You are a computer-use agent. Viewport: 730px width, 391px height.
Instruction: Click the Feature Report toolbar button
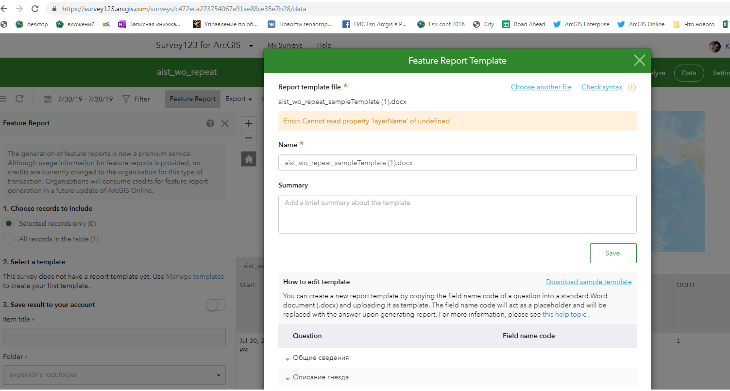[x=193, y=99]
